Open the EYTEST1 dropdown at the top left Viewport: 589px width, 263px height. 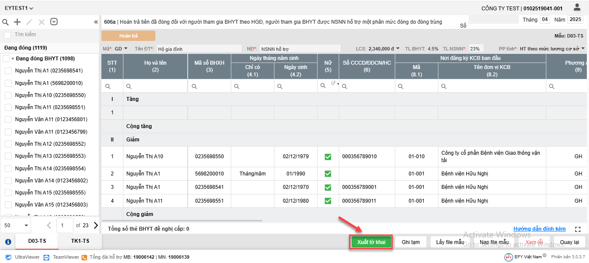point(19,8)
